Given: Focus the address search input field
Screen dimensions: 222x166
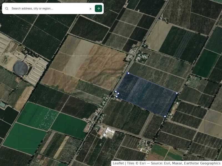Looking at the screenshot, I should [x=50, y=9].
